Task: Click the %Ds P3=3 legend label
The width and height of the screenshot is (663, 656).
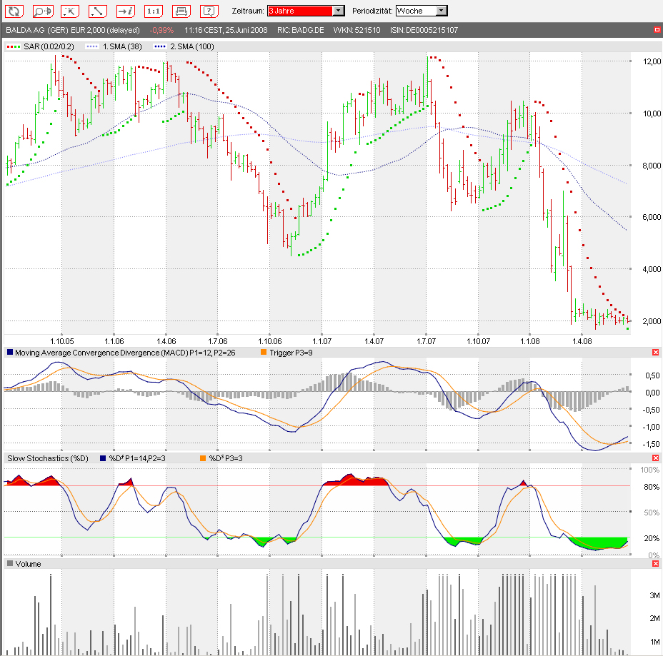Action: [x=221, y=458]
